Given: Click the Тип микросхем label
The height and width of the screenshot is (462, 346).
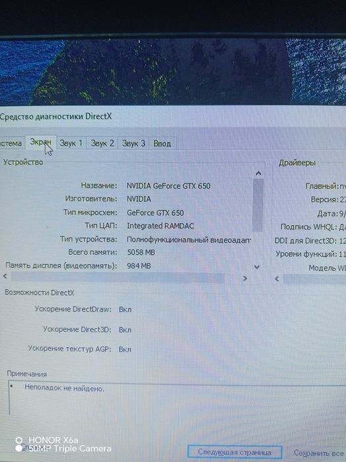Looking at the screenshot, I should (x=90, y=213).
